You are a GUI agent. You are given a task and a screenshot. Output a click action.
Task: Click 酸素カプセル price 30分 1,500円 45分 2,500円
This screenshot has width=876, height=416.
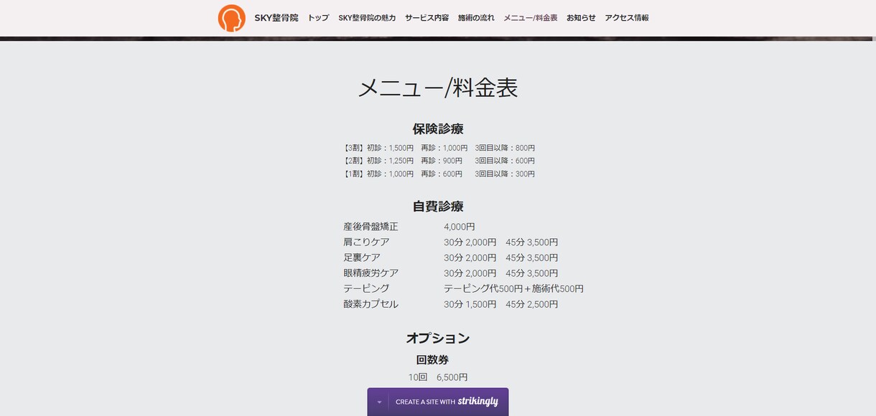click(x=500, y=304)
